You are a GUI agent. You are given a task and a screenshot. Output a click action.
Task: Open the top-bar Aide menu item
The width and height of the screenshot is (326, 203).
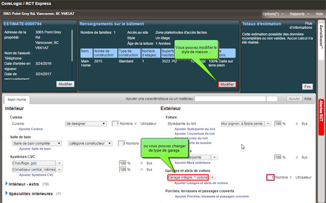319,14
